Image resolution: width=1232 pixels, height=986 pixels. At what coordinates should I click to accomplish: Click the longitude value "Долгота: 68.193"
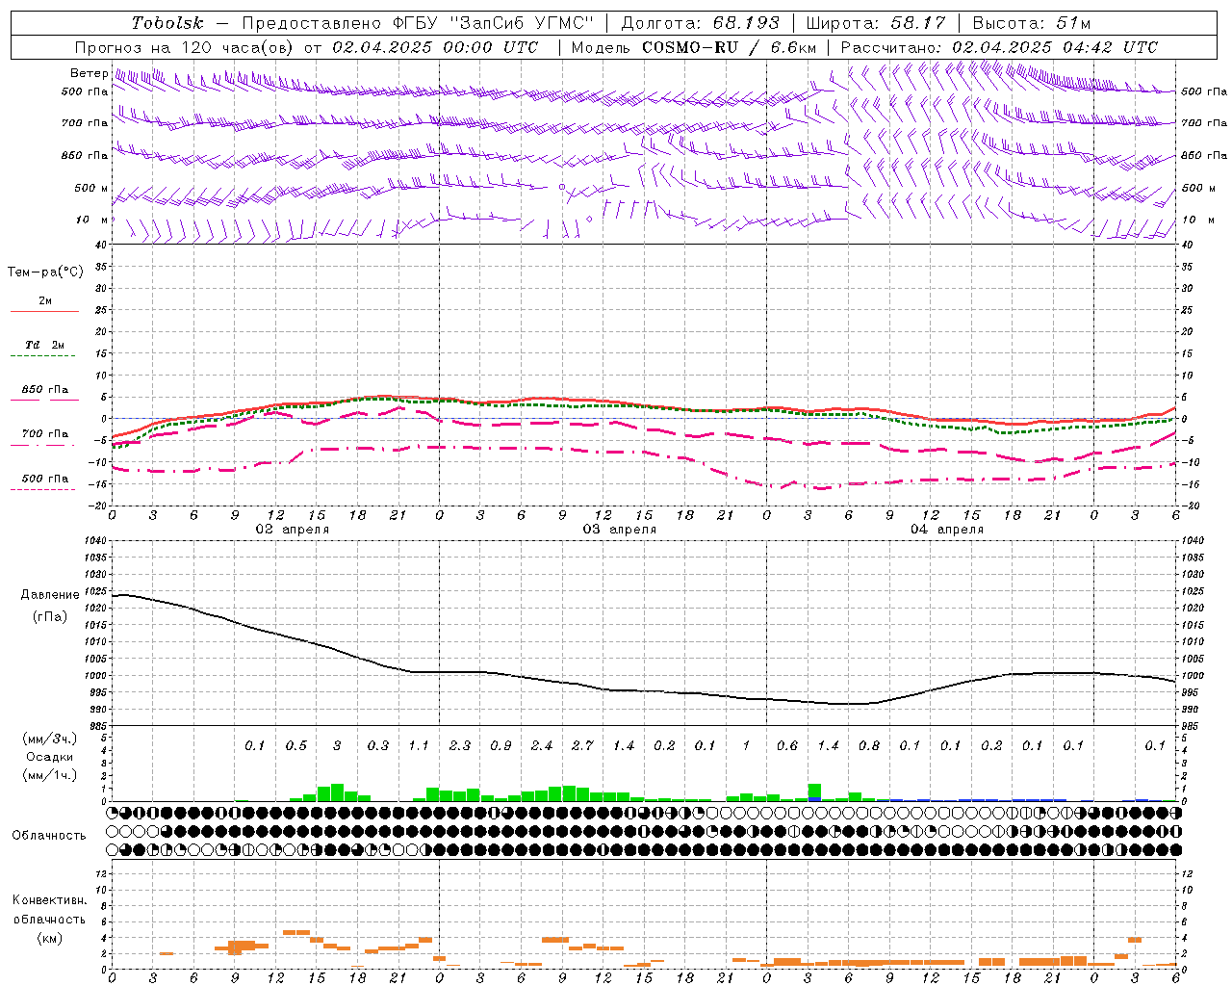pos(701,23)
